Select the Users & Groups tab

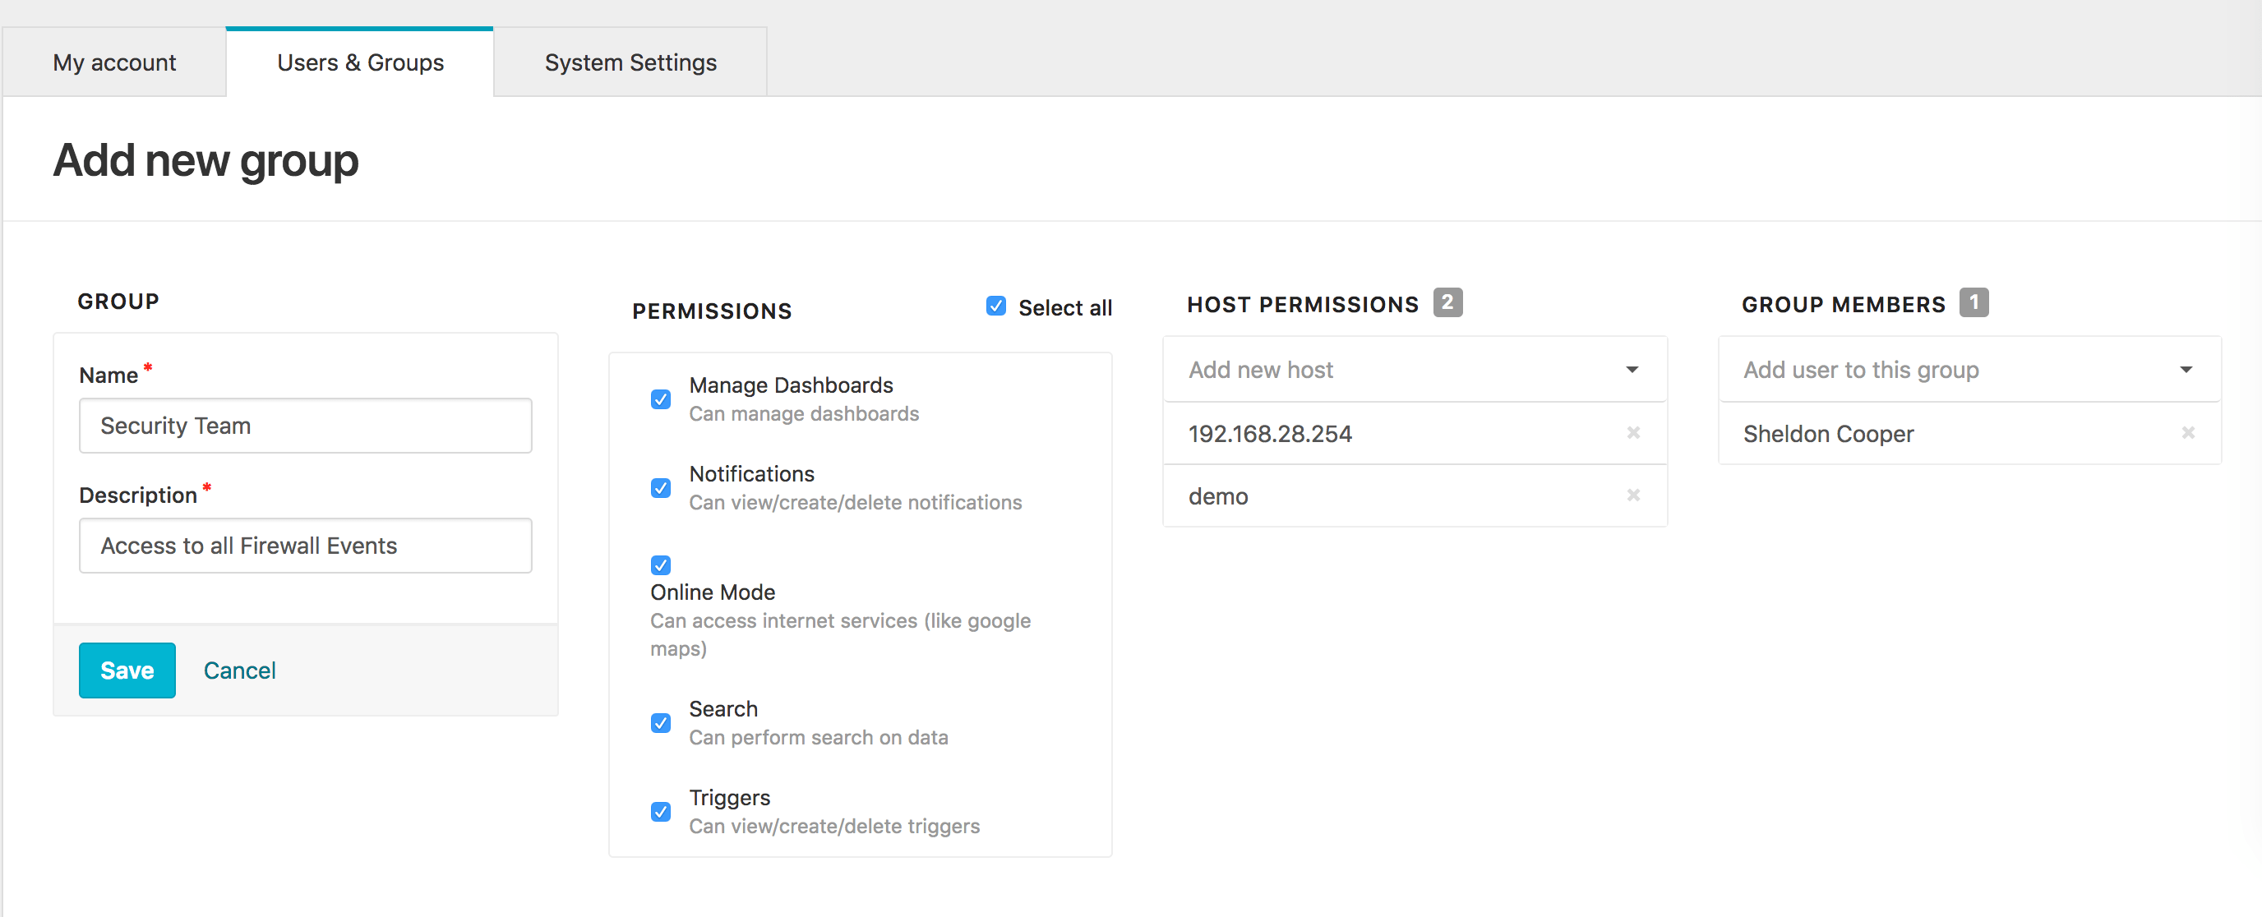pyautogui.click(x=360, y=62)
